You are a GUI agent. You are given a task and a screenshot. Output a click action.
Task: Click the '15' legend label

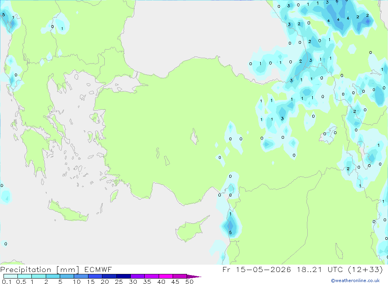91,282
